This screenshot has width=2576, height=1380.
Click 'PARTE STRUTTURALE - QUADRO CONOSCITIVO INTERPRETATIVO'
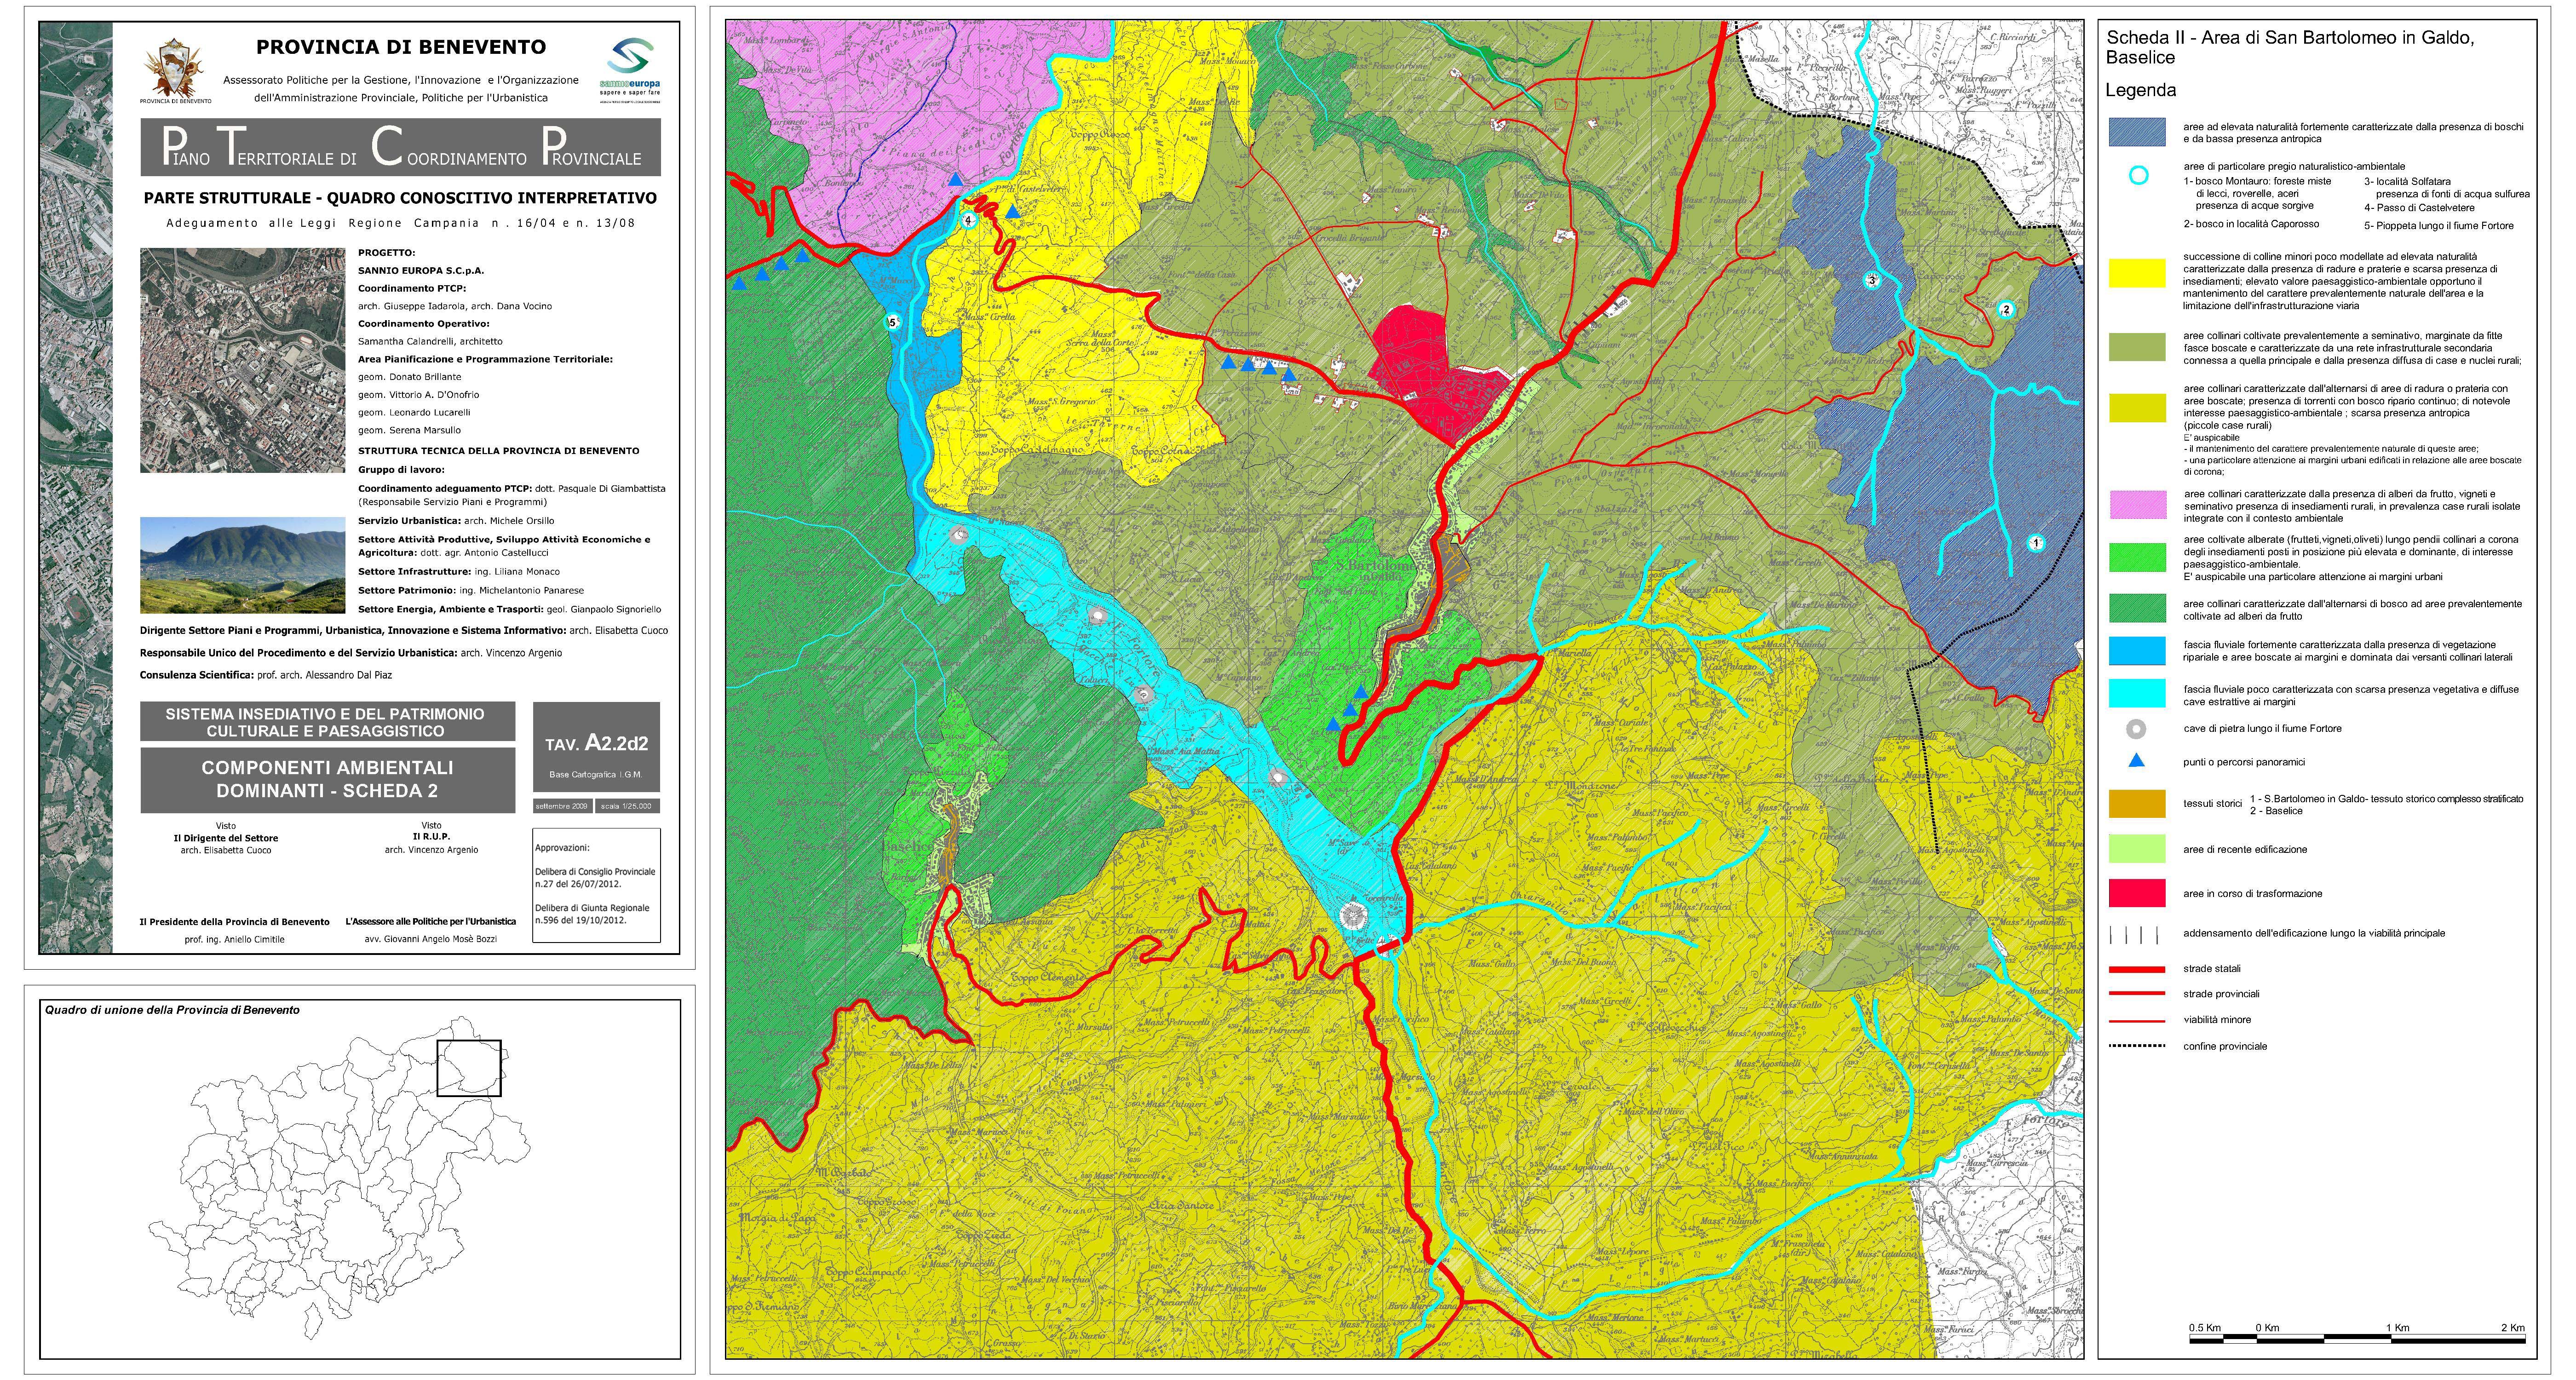point(400,198)
